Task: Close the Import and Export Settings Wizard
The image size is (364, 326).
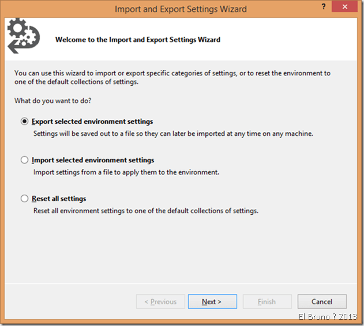Action: coord(344,9)
